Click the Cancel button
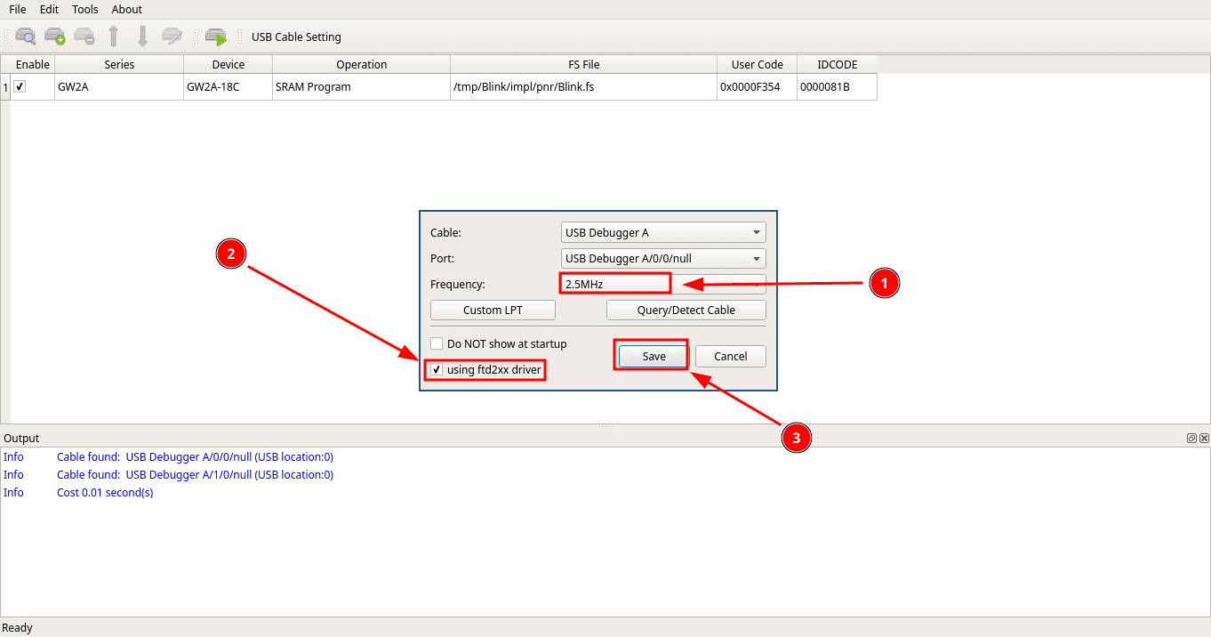Viewport: 1211px width, 637px height. (x=731, y=356)
